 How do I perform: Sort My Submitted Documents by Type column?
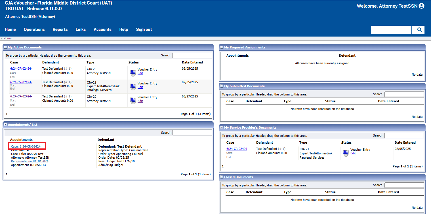[x=287, y=101]
